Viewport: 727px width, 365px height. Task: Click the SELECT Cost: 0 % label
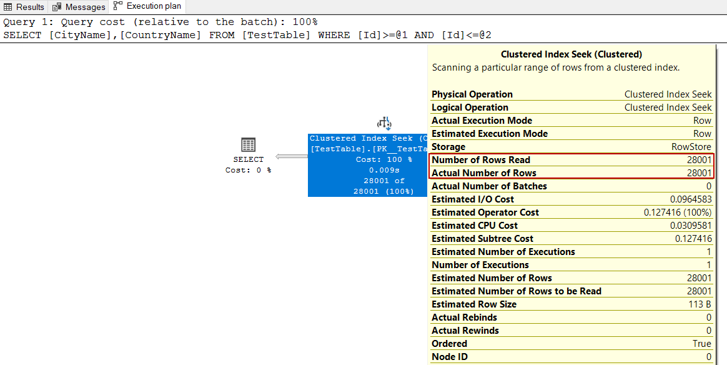point(248,170)
